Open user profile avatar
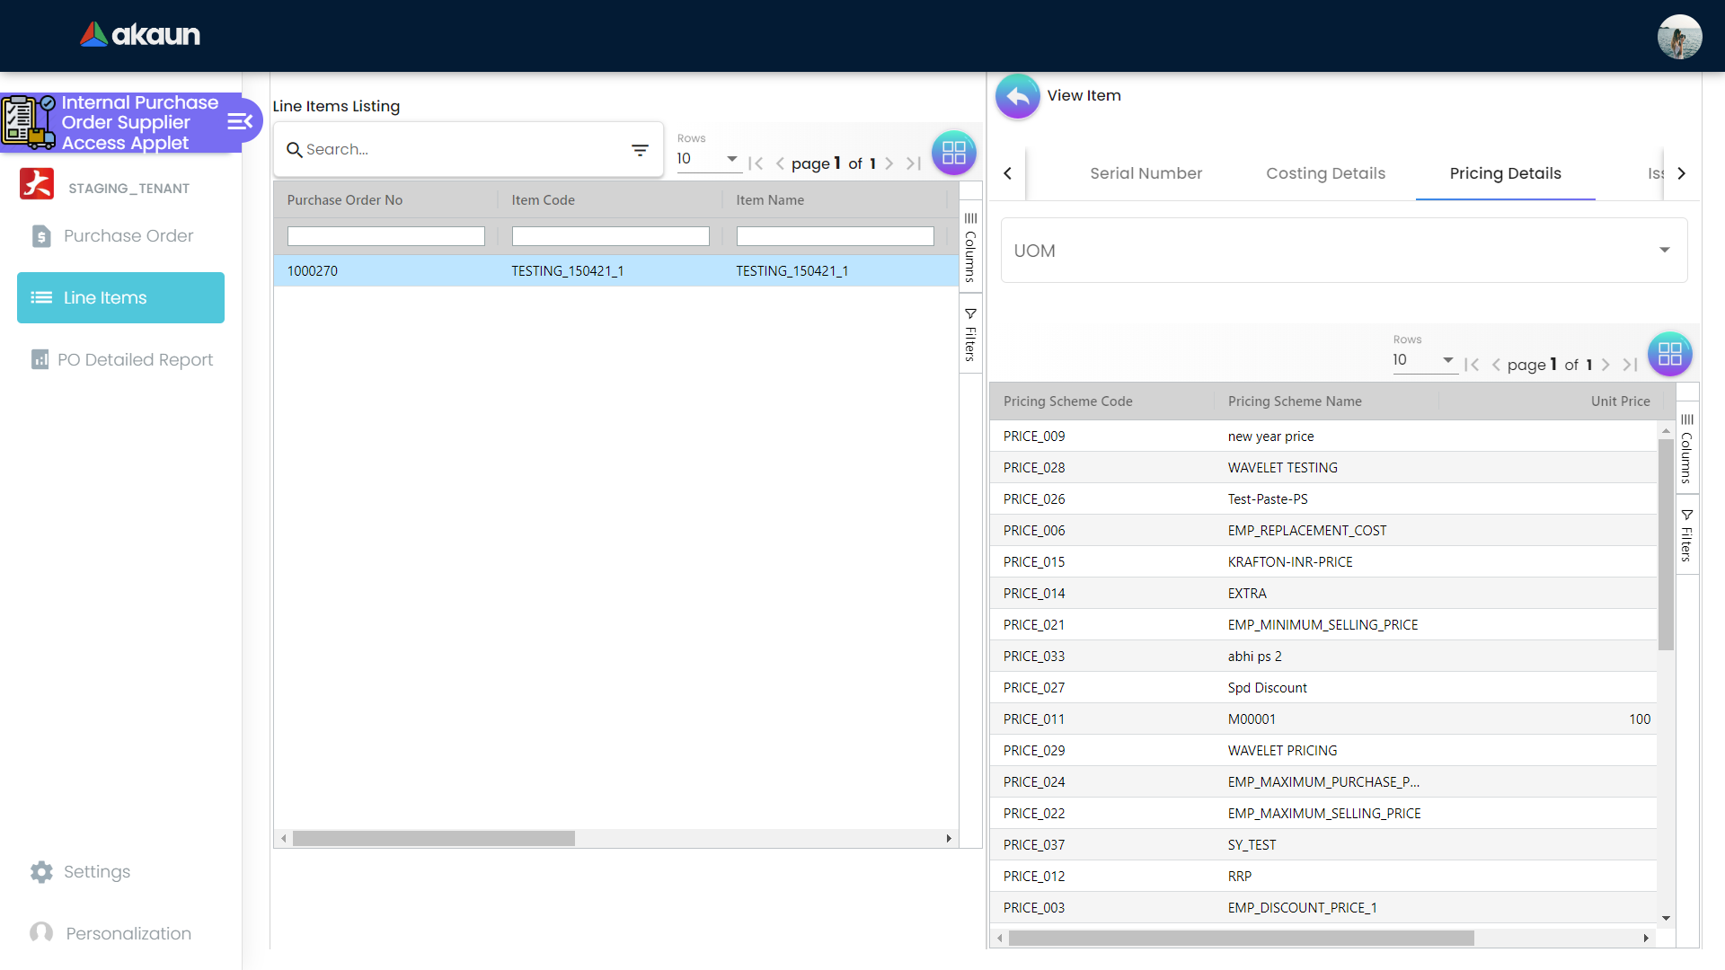Viewport: 1725px width, 970px height. pos(1678,37)
